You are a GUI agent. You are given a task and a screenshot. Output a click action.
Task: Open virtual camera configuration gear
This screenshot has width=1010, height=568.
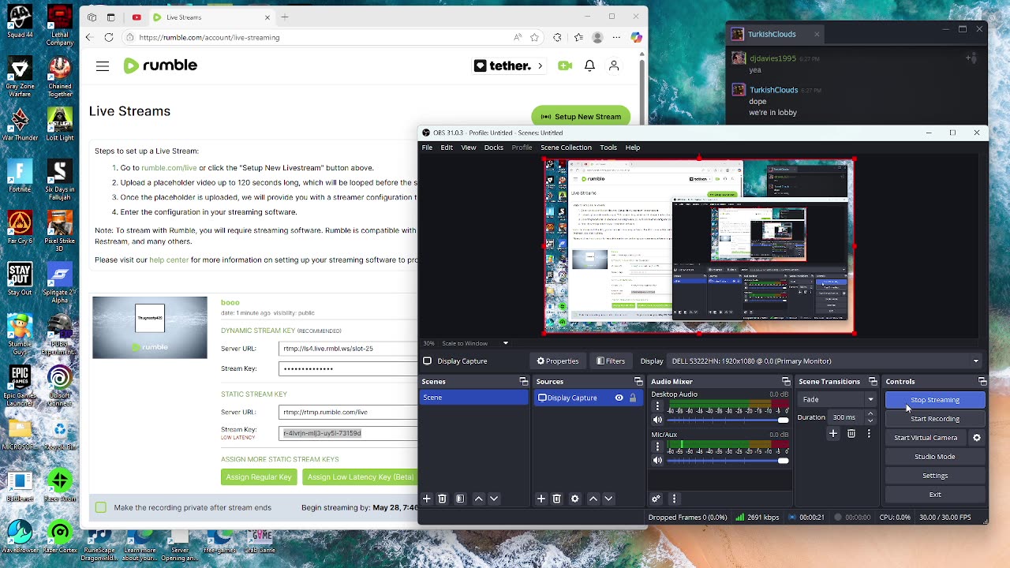pyautogui.click(x=977, y=438)
